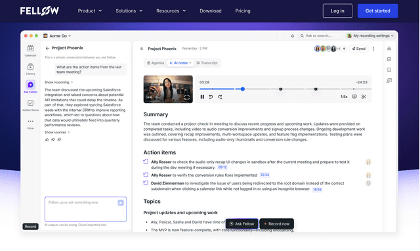Send the follow-up message

[x=121, y=203]
